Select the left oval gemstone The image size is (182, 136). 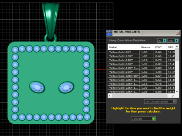coord(37,87)
